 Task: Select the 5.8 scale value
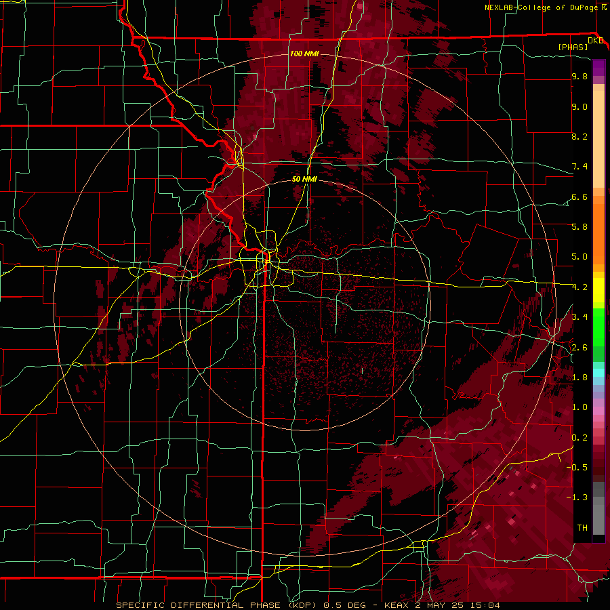(x=579, y=227)
